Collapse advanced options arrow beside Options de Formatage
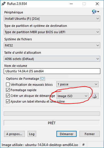This screenshot has height=148, width=104. click(42, 79)
